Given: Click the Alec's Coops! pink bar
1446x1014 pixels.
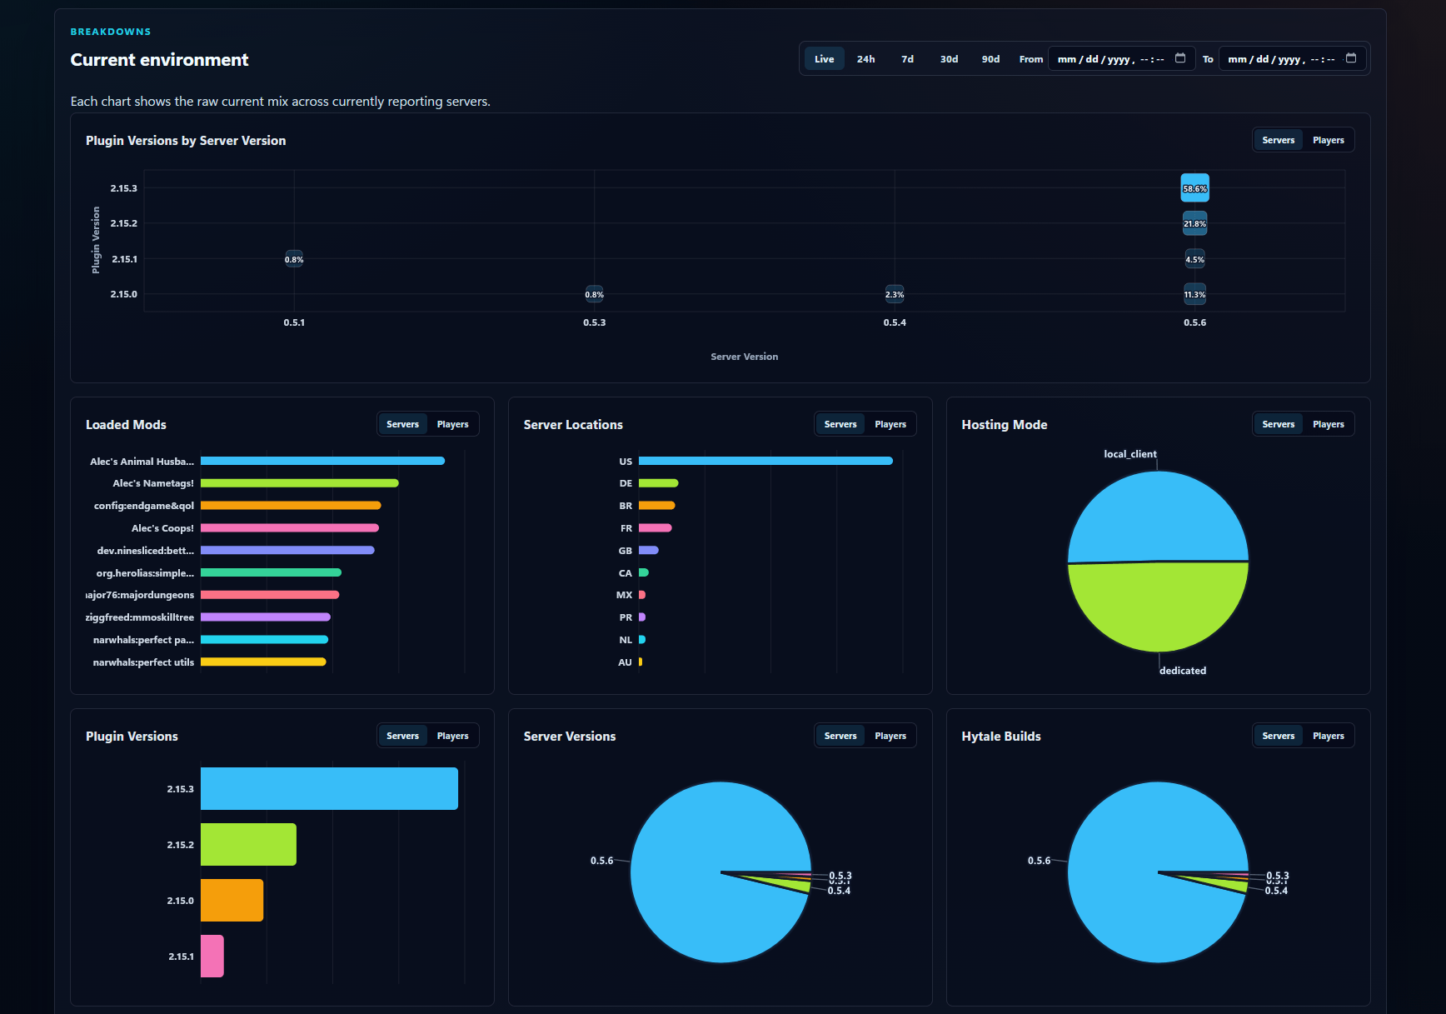Looking at the screenshot, I should (290, 528).
